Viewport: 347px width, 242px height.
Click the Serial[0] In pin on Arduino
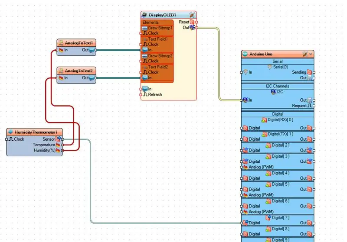tap(241, 72)
